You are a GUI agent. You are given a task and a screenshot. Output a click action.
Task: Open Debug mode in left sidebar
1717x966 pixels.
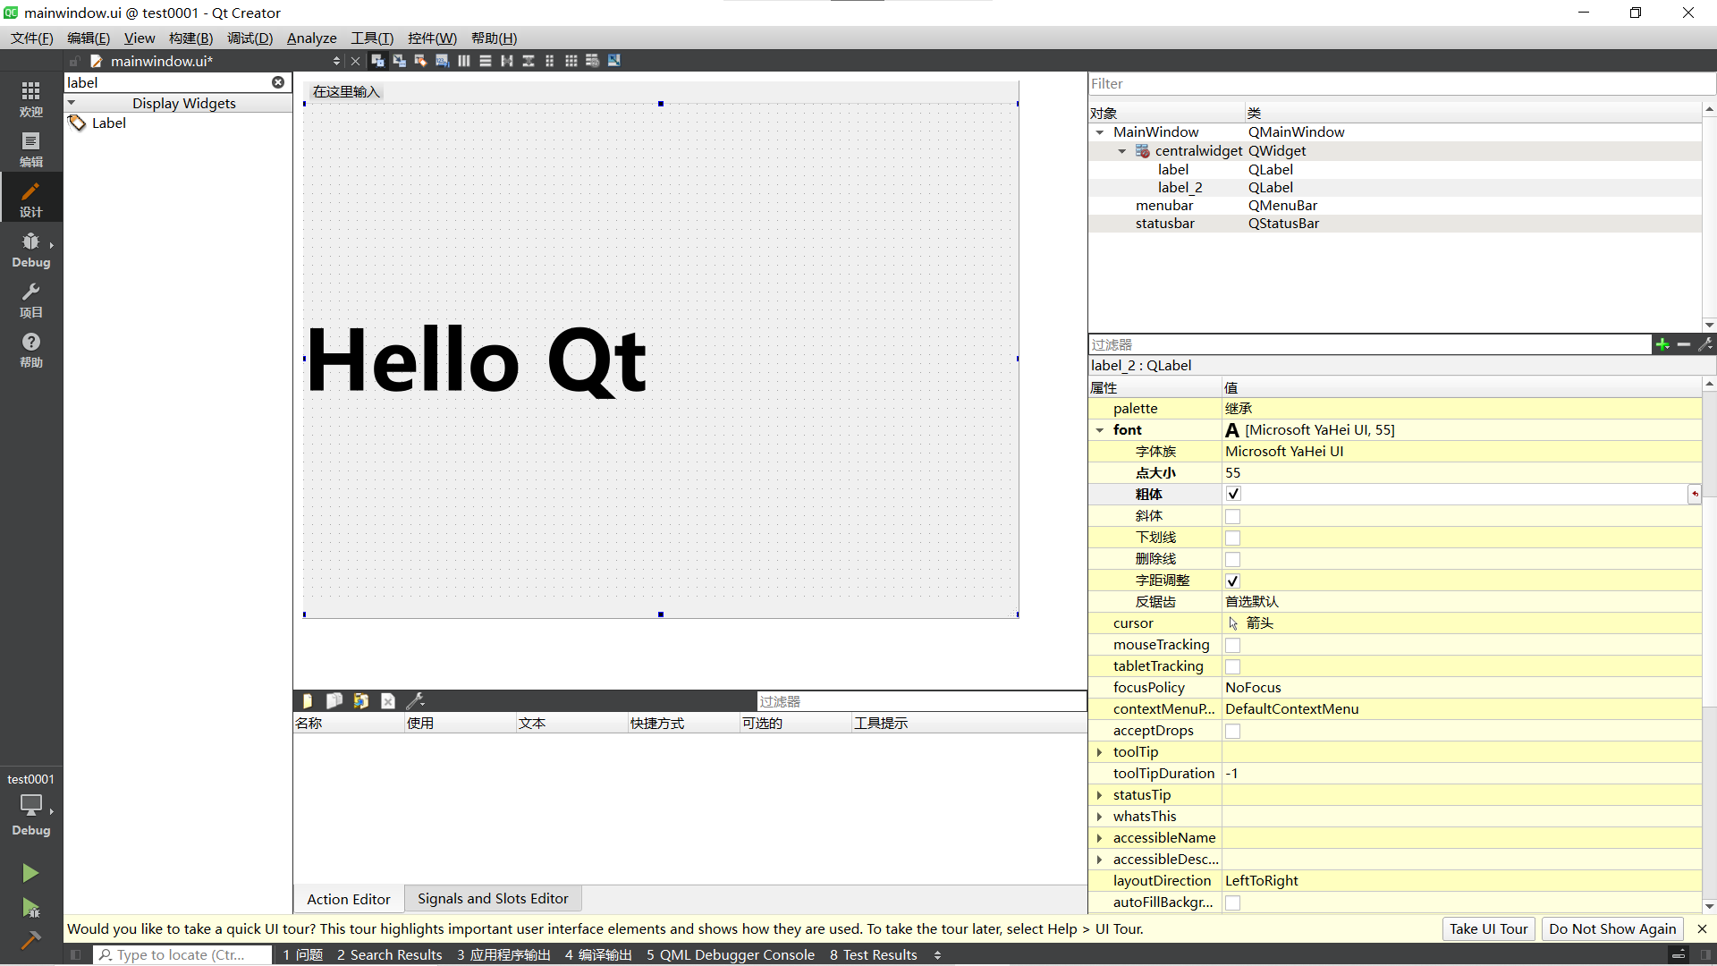pos(31,250)
